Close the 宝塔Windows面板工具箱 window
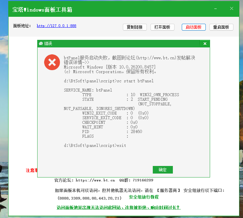243x218 pixels. point(231,9)
